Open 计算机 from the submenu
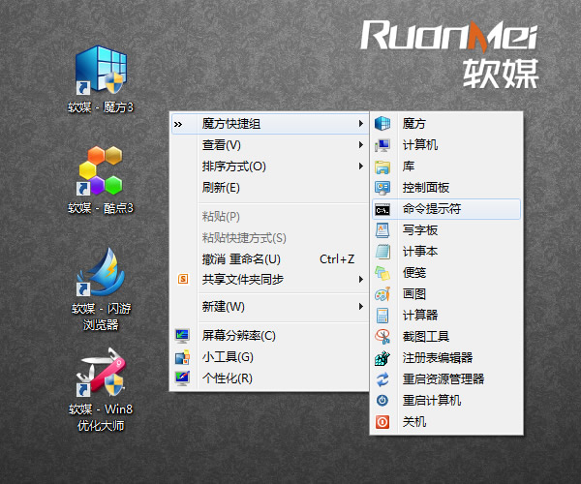This screenshot has width=581, height=484. click(446, 145)
